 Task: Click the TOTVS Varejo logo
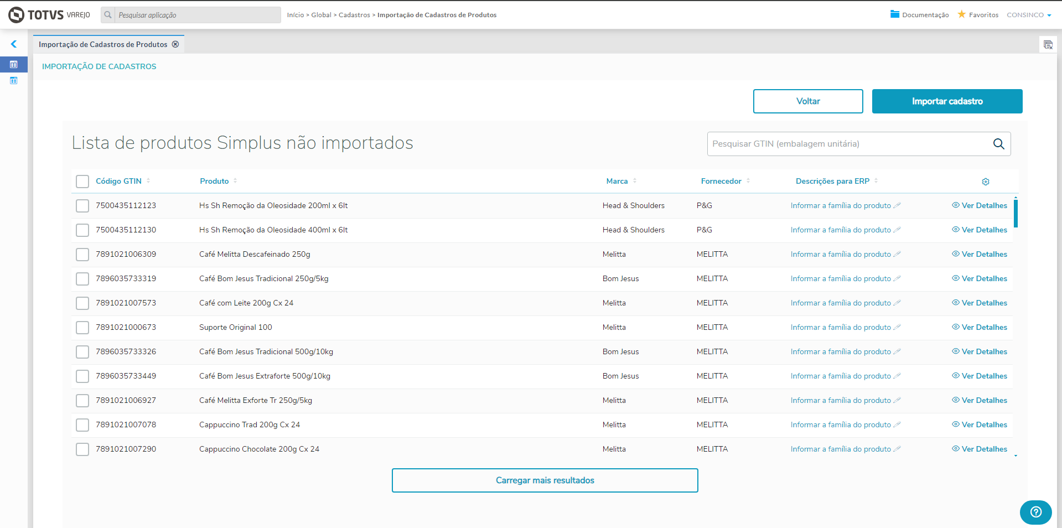click(49, 15)
